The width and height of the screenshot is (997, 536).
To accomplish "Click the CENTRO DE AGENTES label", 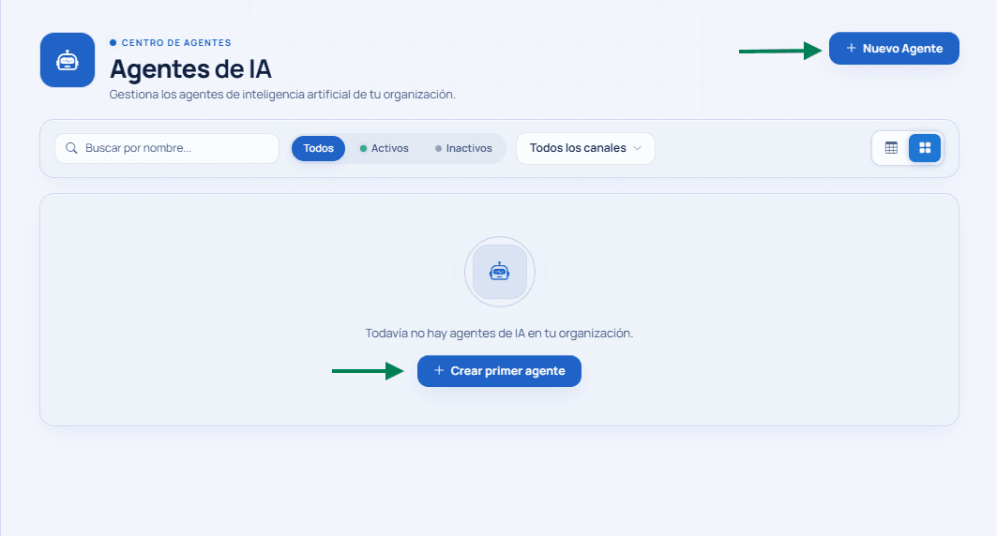I will [176, 42].
